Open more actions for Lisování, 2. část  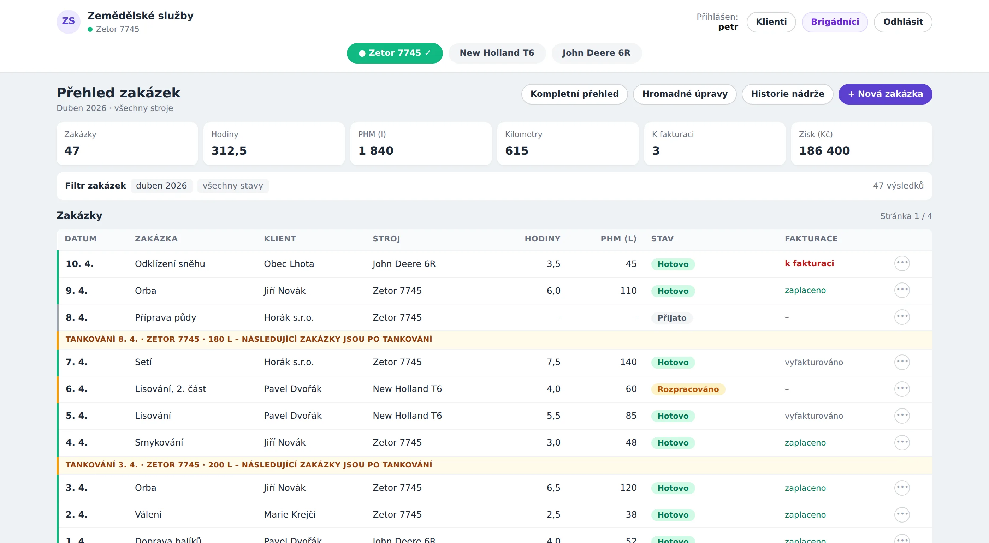pos(902,389)
